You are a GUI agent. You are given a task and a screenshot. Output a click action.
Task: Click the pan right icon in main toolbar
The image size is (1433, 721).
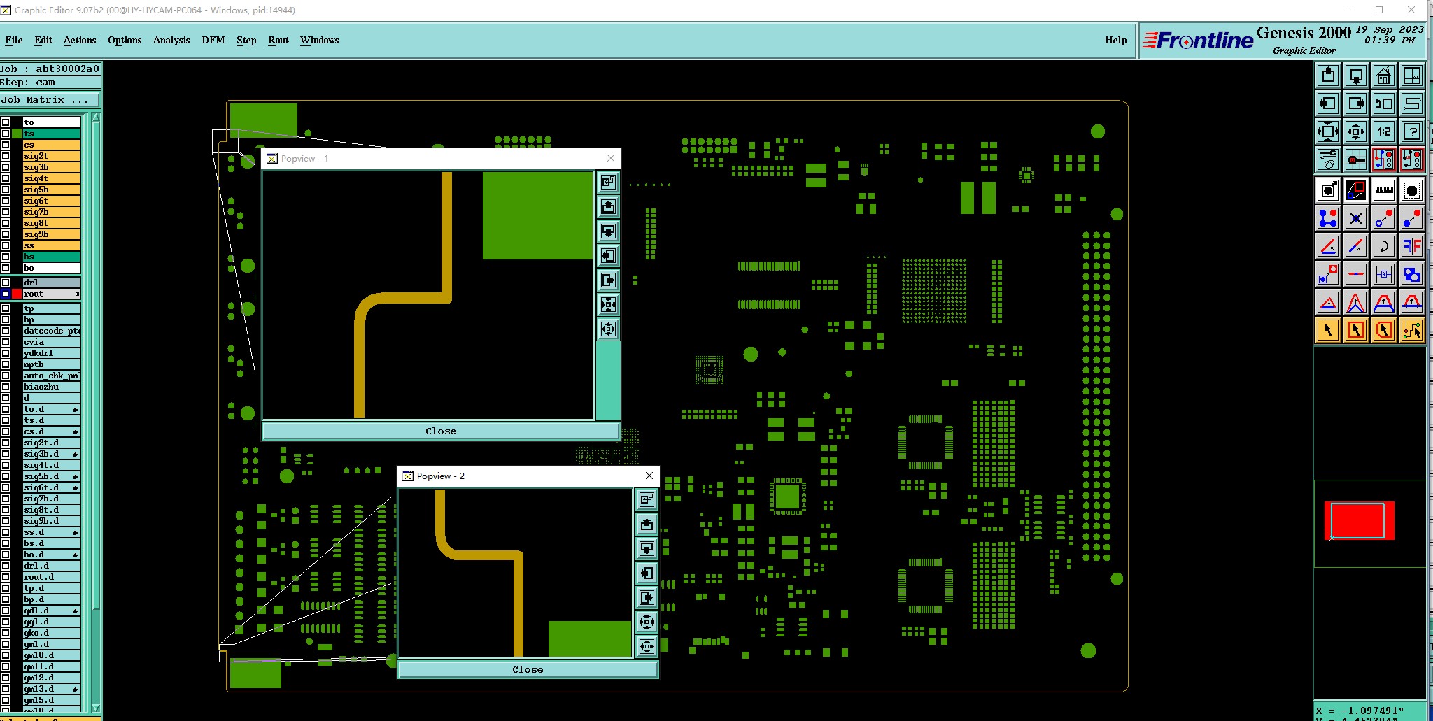(x=1356, y=103)
